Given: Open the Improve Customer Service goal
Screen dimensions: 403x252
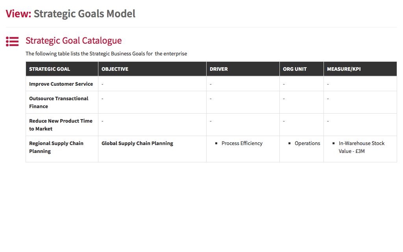Looking at the screenshot, I should tap(61, 84).
